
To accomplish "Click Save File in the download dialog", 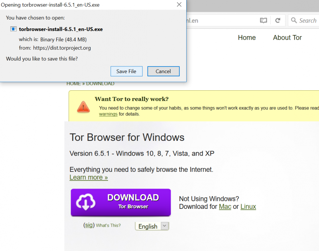I will tap(126, 71).
